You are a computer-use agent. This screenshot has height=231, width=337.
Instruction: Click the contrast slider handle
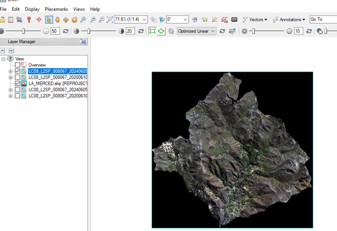pyautogui.click(x=89, y=31)
